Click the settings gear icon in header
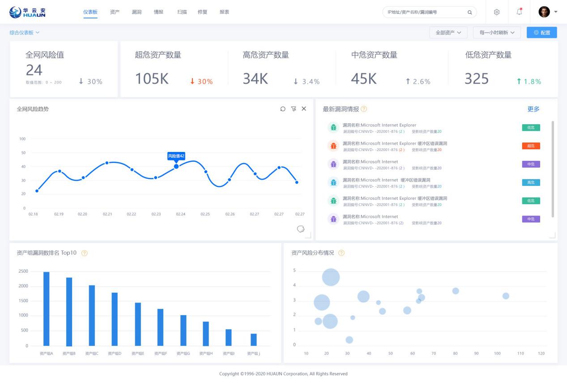 [496, 12]
